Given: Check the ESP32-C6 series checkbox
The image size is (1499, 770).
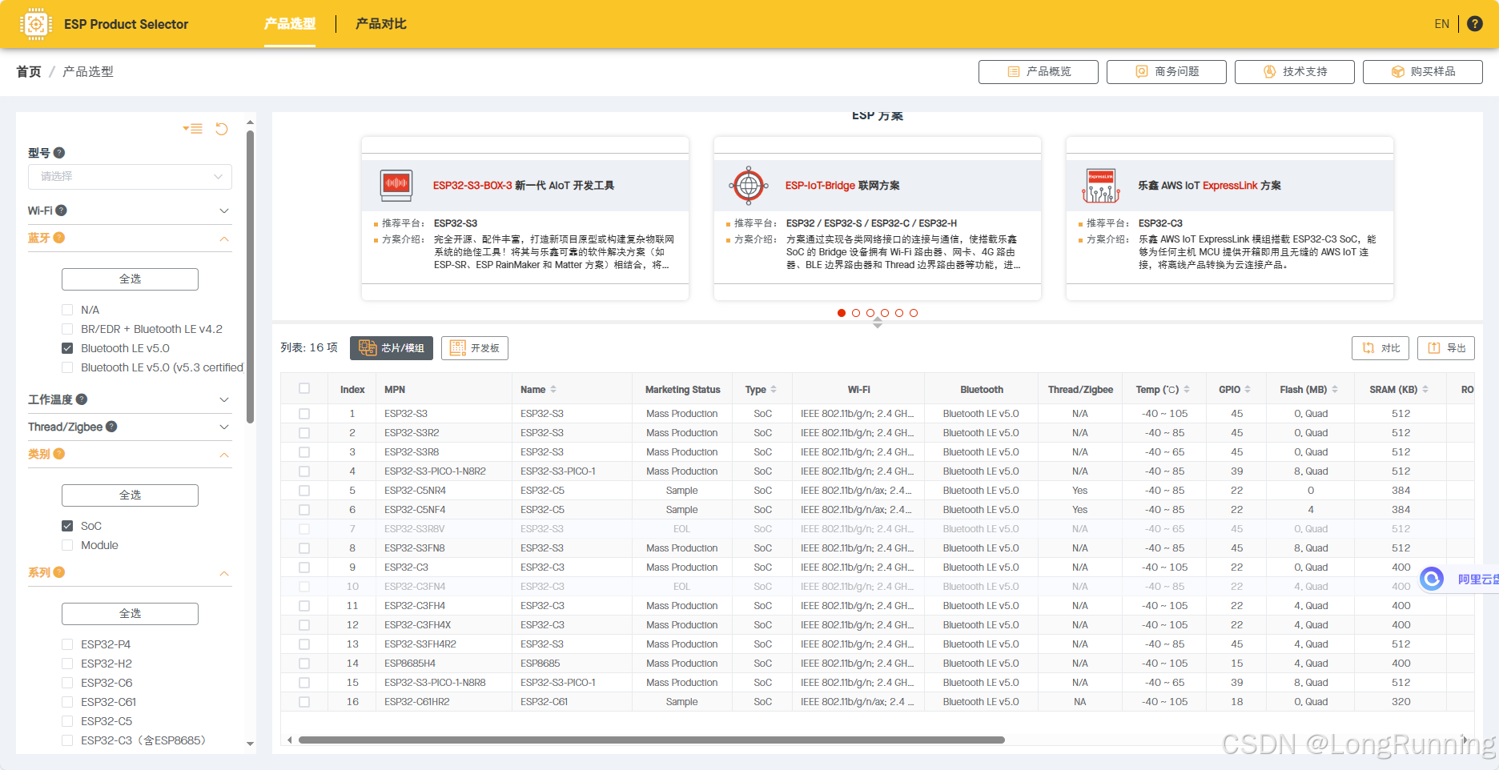Looking at the screenshot, I should 67,683.
